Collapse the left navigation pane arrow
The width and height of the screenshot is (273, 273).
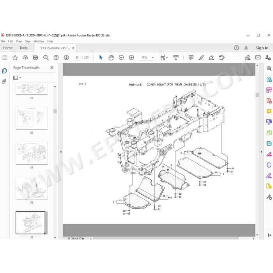point(61,152)
